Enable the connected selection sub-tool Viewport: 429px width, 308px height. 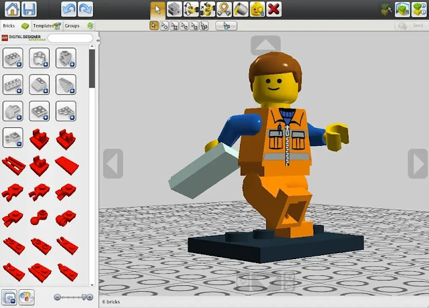tap(174, 26)
